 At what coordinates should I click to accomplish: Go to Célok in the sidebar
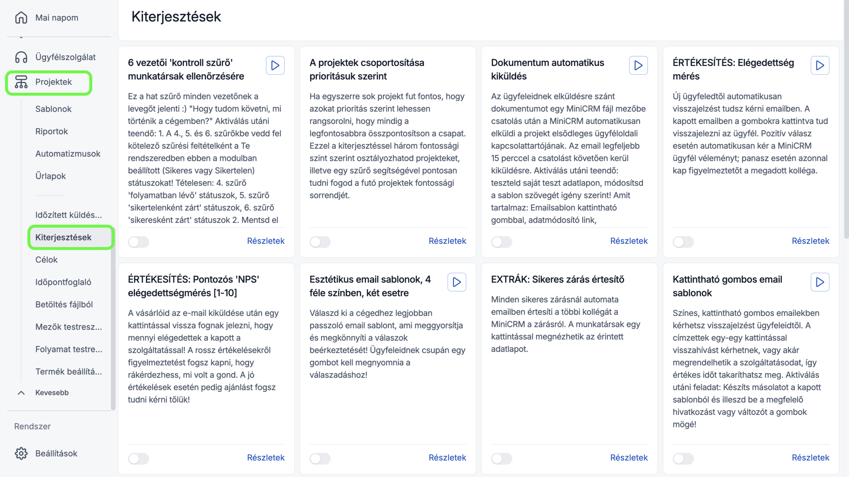coord(46,260)
